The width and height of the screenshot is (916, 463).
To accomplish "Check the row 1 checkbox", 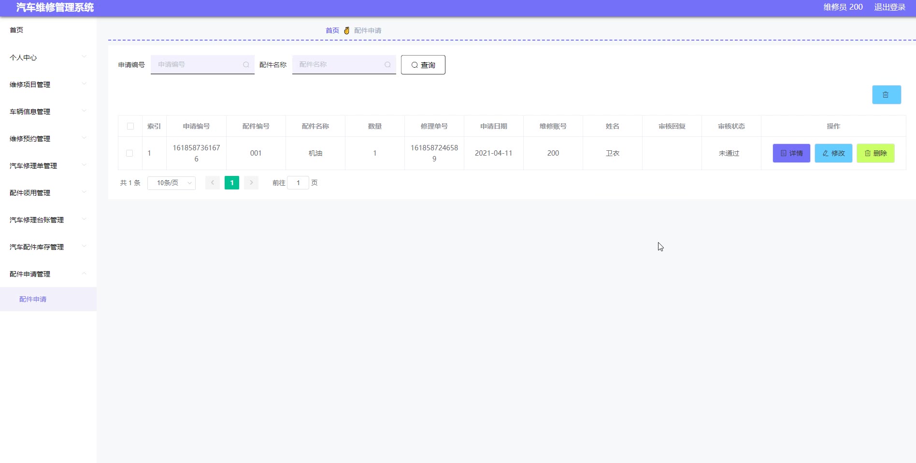I will [129, 153].
